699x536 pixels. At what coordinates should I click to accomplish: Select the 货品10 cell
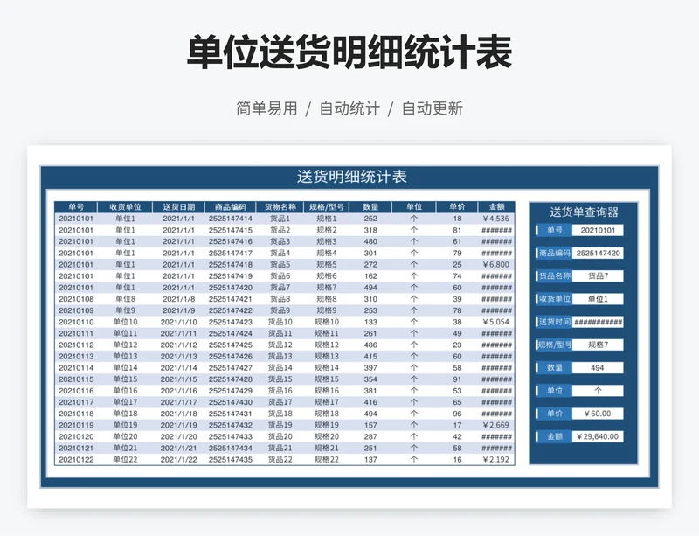coord(280,322)
